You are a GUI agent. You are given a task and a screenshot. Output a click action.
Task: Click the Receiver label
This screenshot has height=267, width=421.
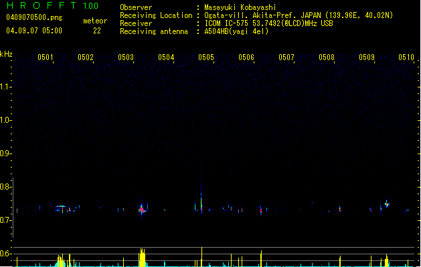point(136,23)
